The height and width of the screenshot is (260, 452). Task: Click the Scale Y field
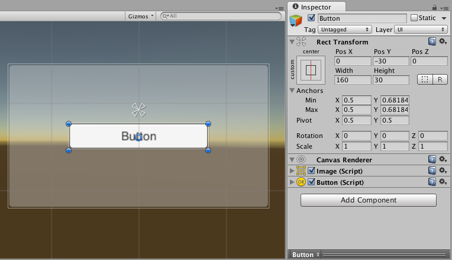395,146
